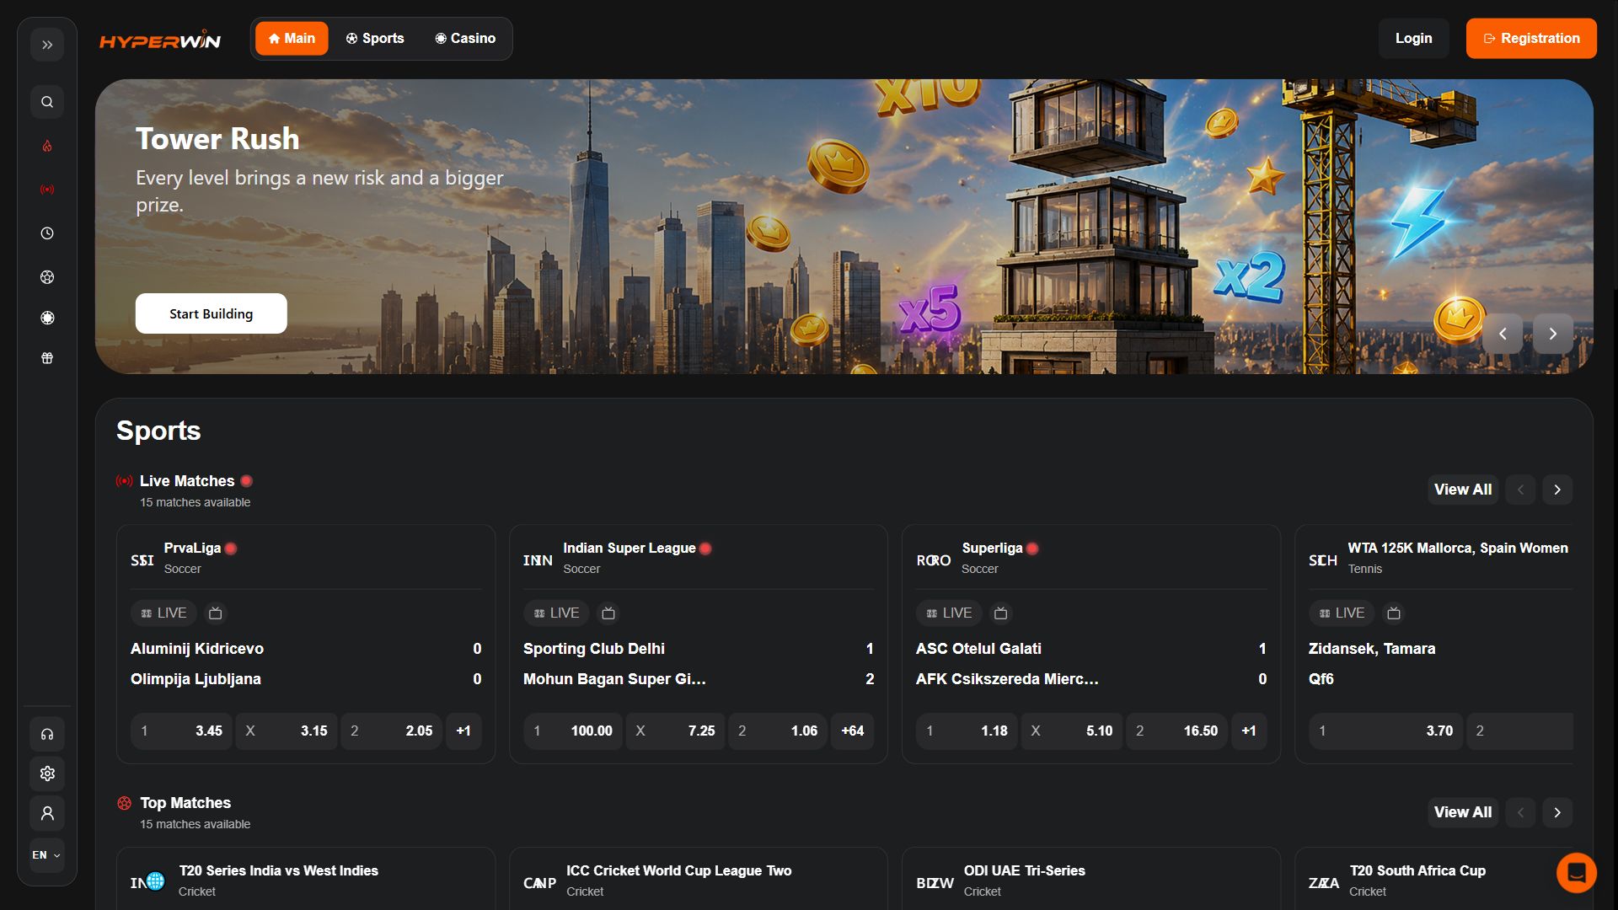Click calendar icon on Indian Super League card
This screenshot has width=1618, height=910.
click(608, 613)
